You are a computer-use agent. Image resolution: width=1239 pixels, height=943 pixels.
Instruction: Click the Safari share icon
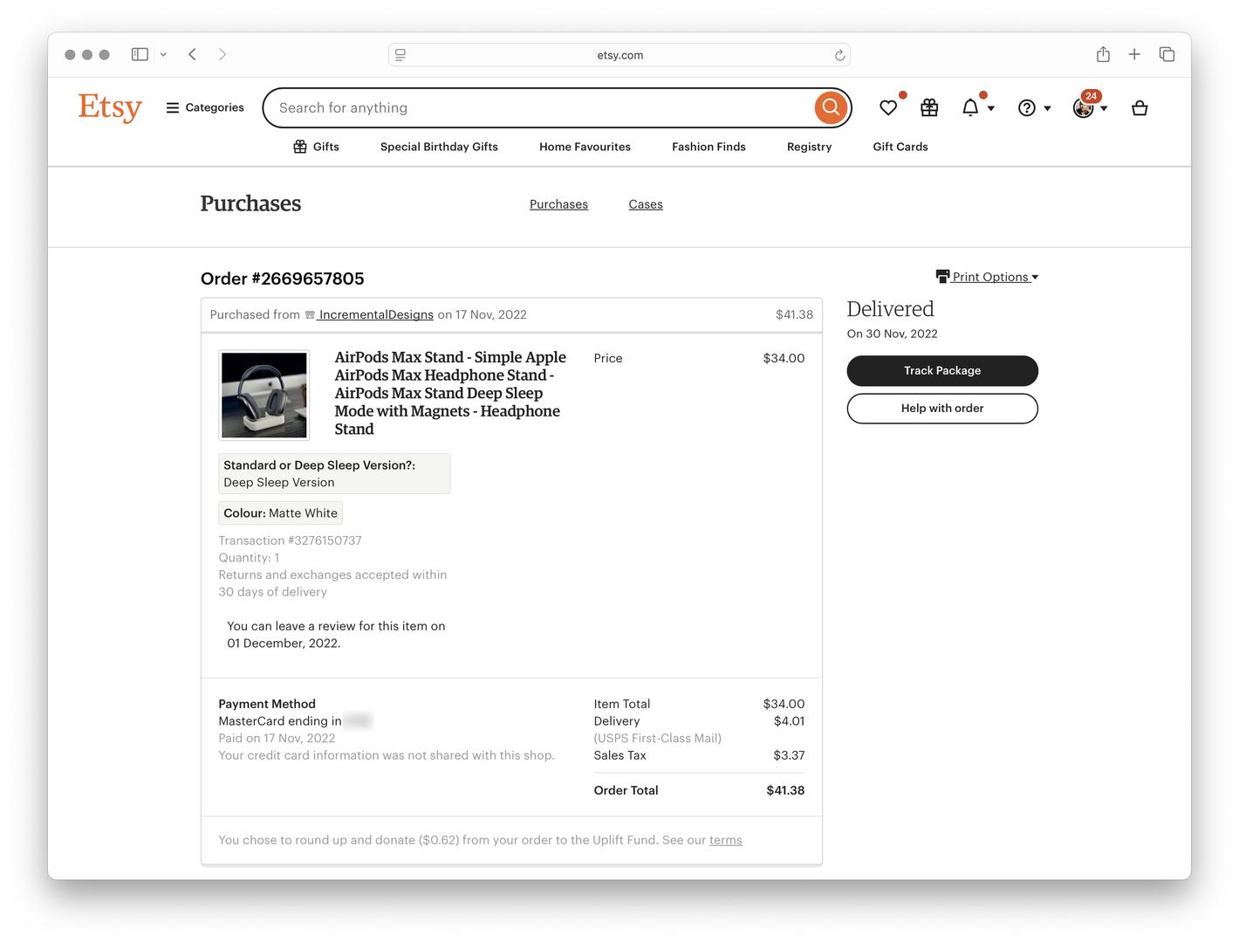[1103, 54]
